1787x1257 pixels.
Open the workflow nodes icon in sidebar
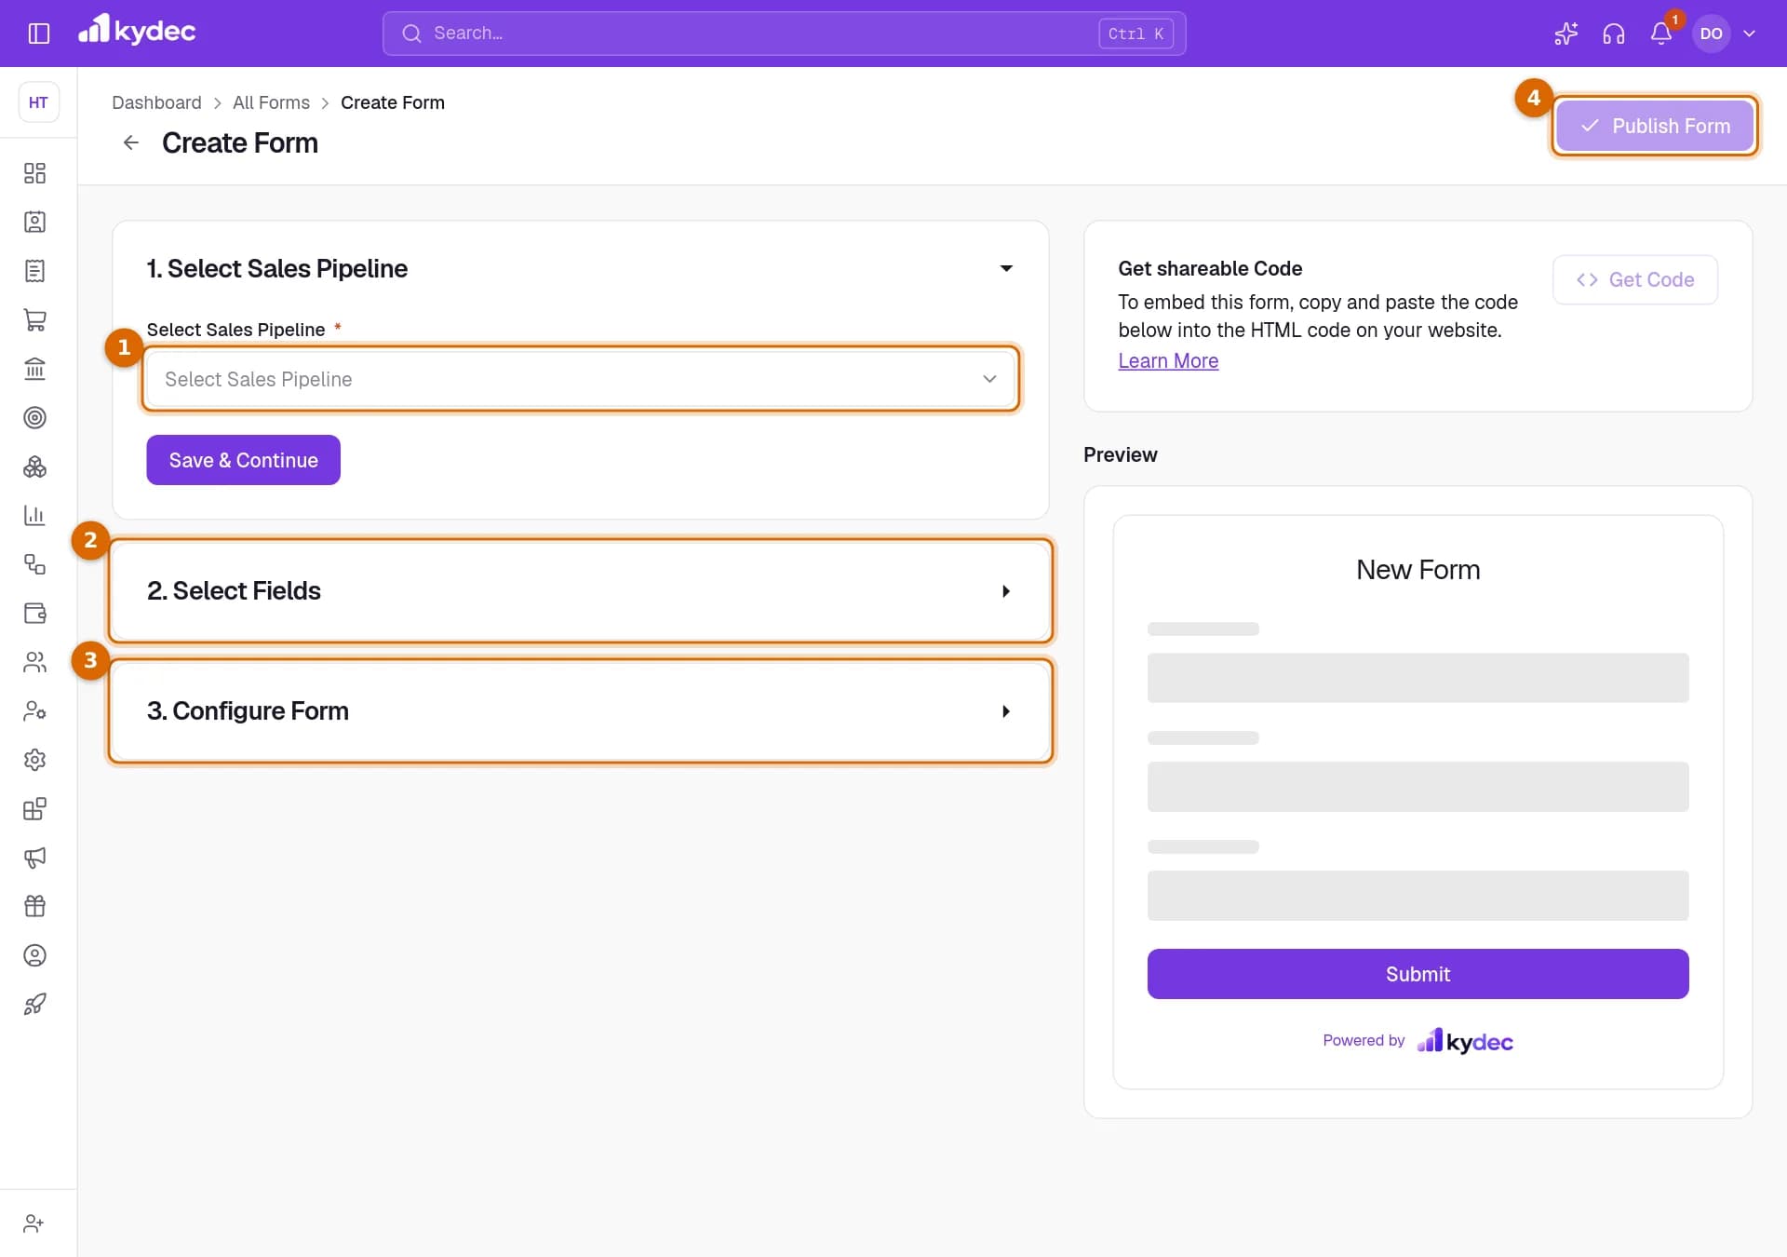tap(34, 564)
